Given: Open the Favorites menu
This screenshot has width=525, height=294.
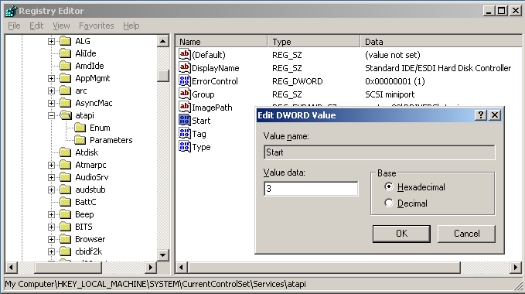Looking at the screenshot, I should tap(97, 26).
